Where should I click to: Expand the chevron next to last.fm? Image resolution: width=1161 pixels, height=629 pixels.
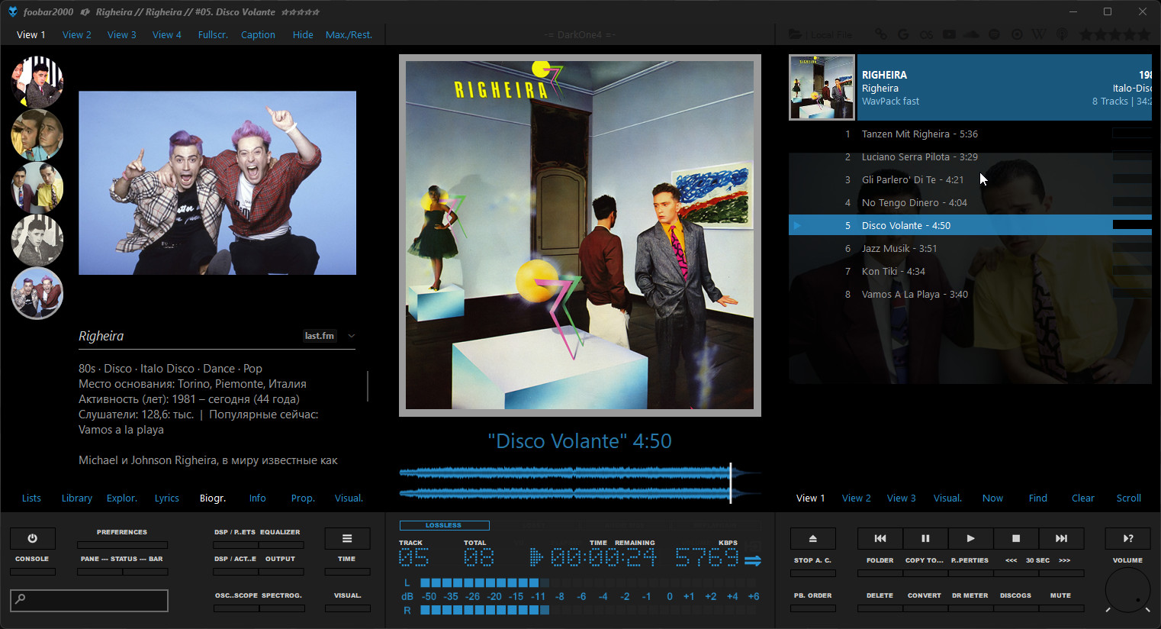(352, 336)
